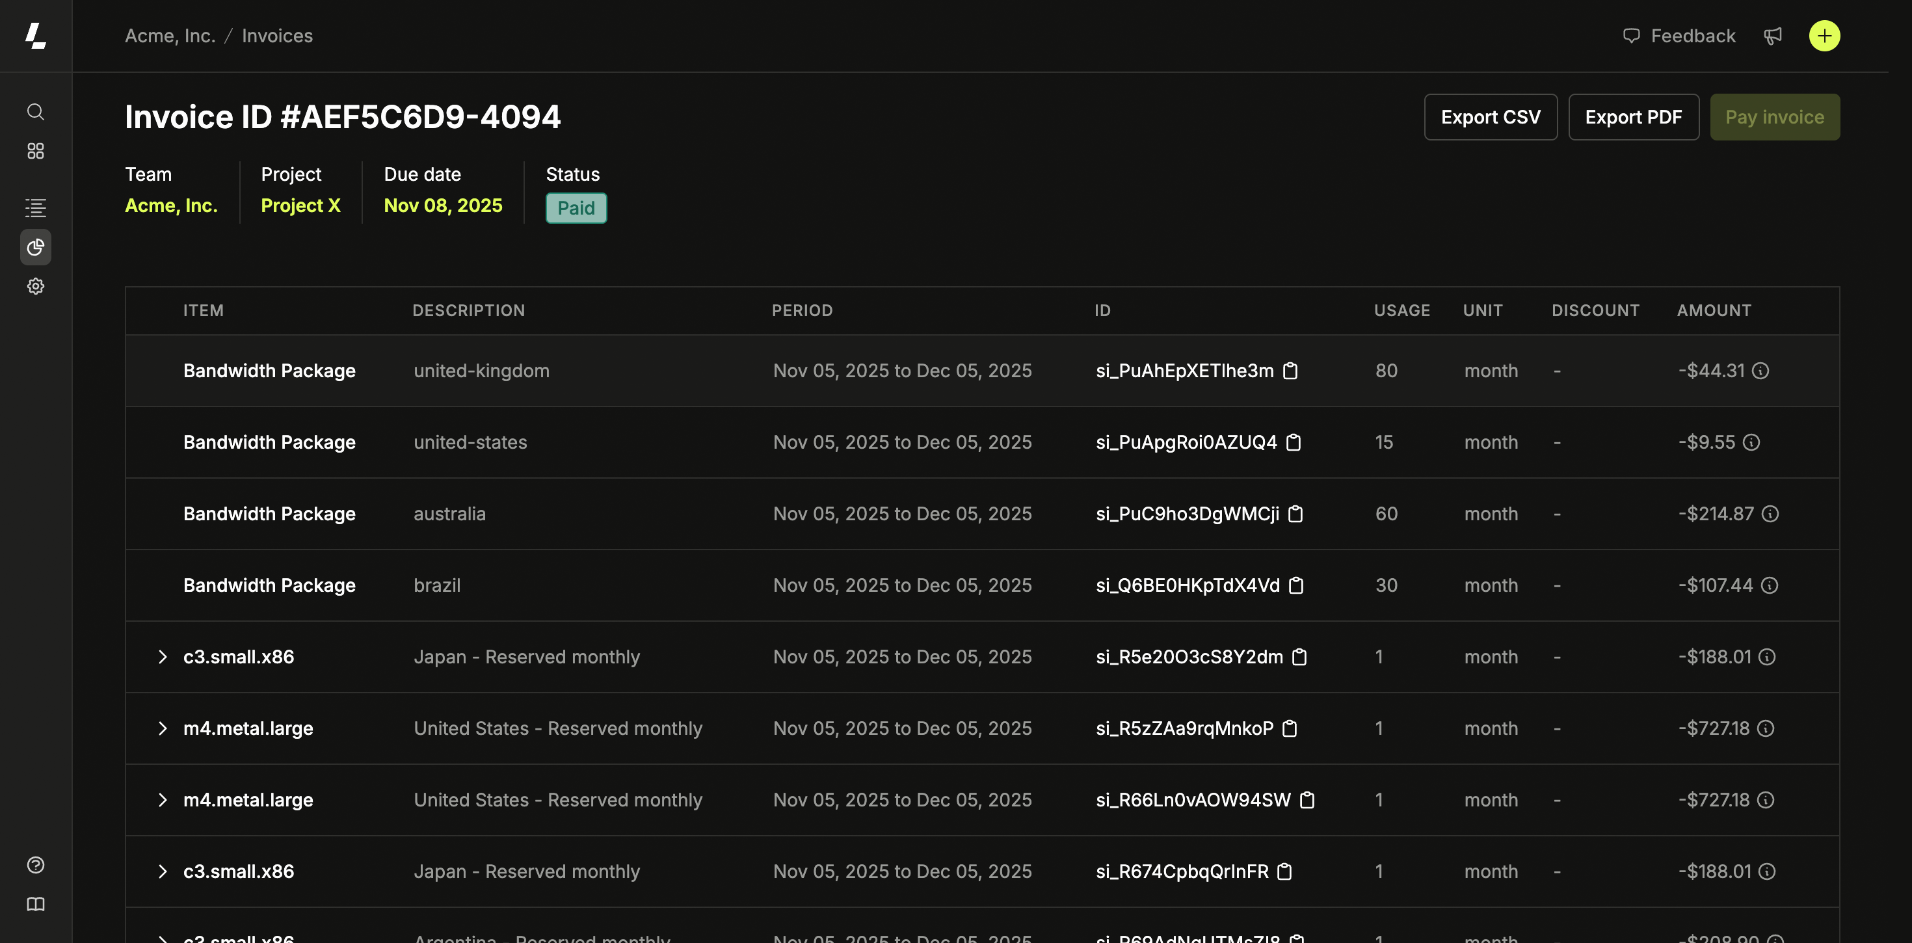Screen dimensions: 1912x943
Task: Click the yellow plus create button
Action: 1824,36
